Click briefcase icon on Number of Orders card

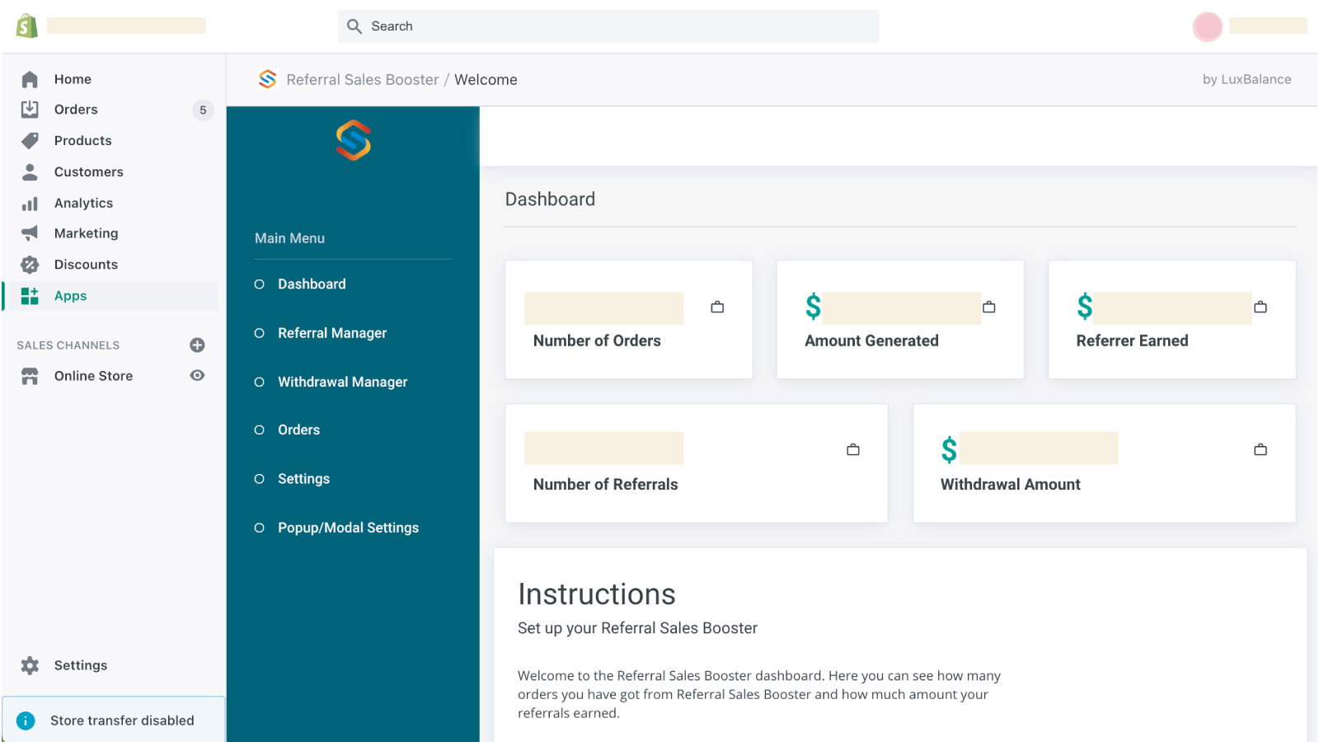click(717, 308)
